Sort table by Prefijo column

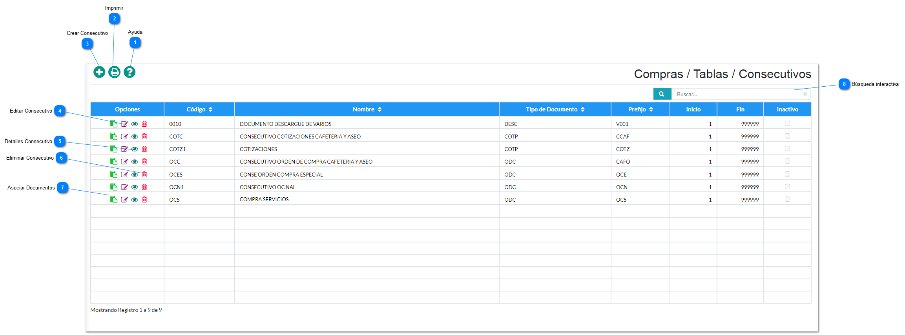pos(640,109)
